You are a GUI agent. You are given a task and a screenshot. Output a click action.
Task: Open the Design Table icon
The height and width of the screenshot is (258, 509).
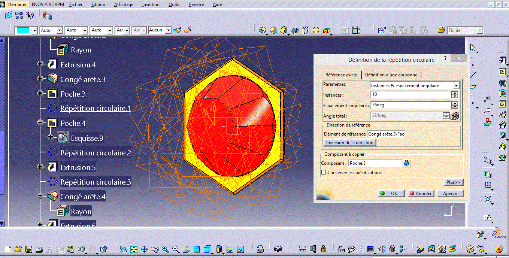tap(370, 249)
